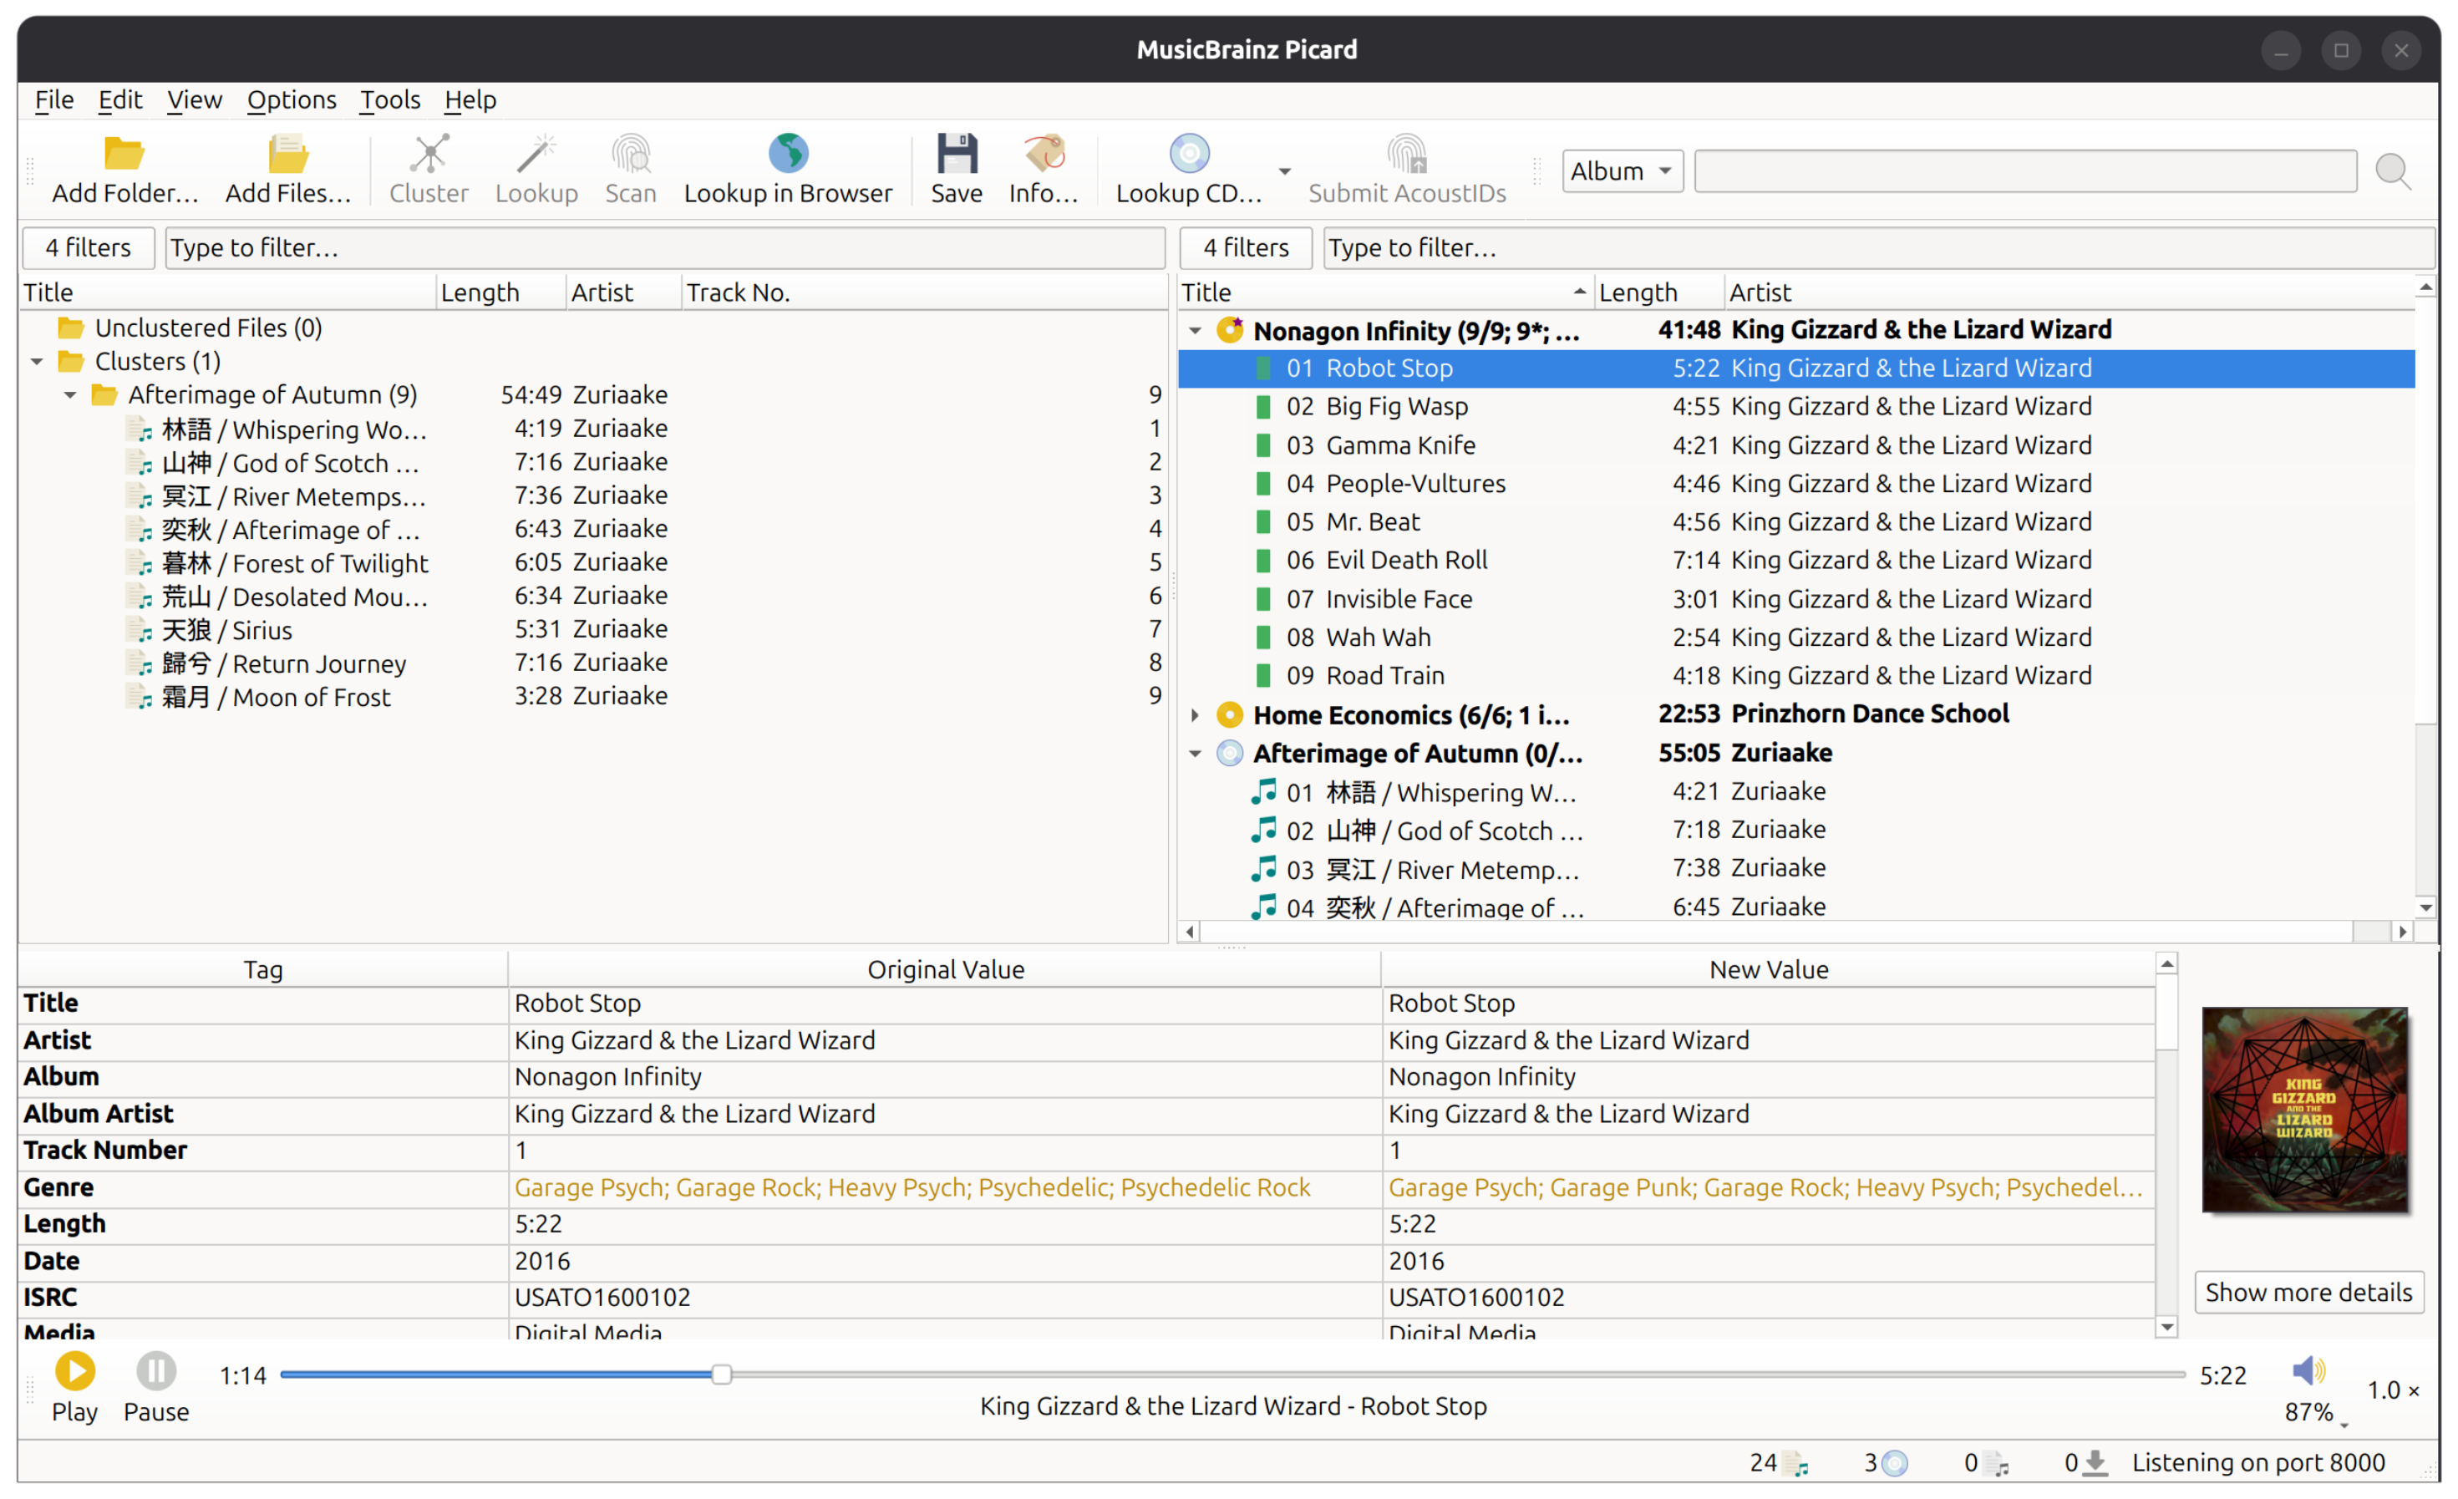
Task: Open the Help menu
Action: tap(470, 99)
